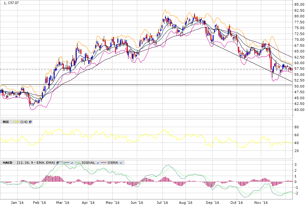The width and height of the screenshot is (307, 207).
Task: Toggle the OSMA histogram checkbox
Action: [121, 162]
